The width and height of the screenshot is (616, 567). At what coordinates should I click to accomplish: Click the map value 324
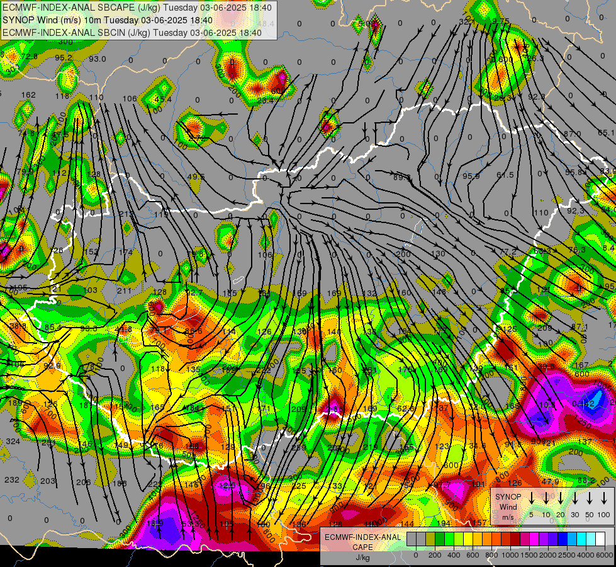[x=13, y=442]
